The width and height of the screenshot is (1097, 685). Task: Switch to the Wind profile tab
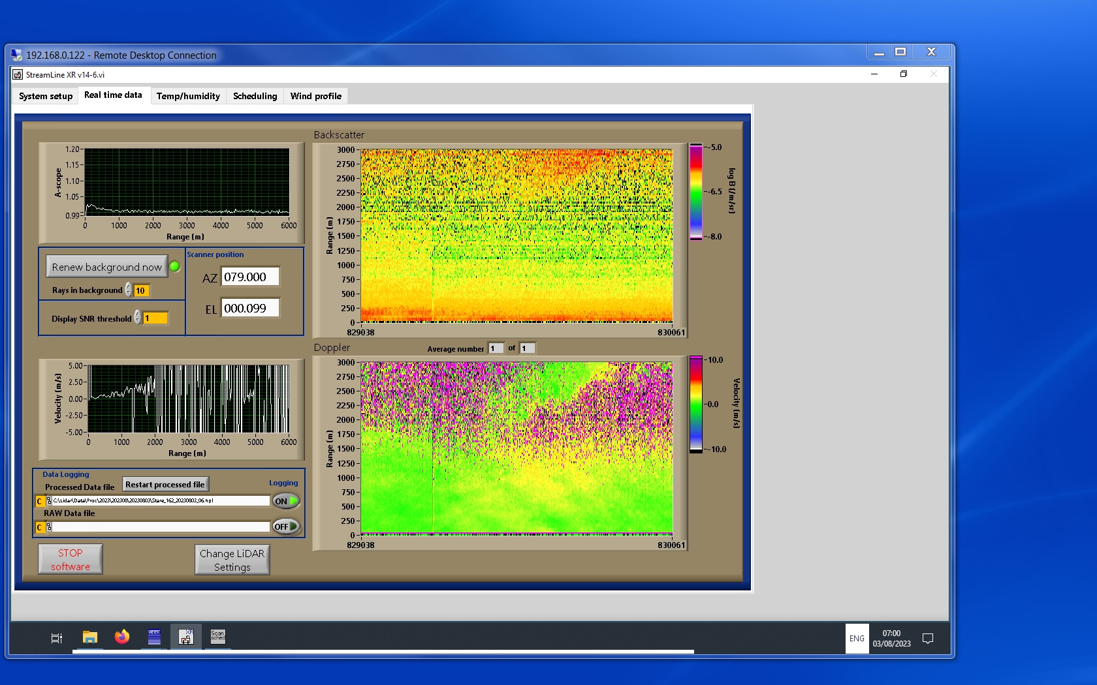click(315, 96)
